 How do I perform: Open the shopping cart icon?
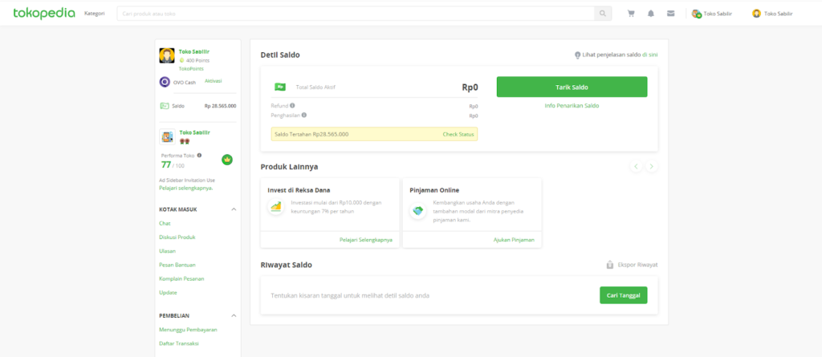click(x=631, y=14)
